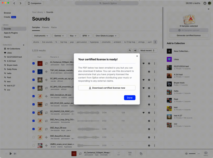Screen dimensions: 213x158
Task: Uncheck the TSP_IHD_timbale_metallic checkbox
Action: [x=34, y=72]
